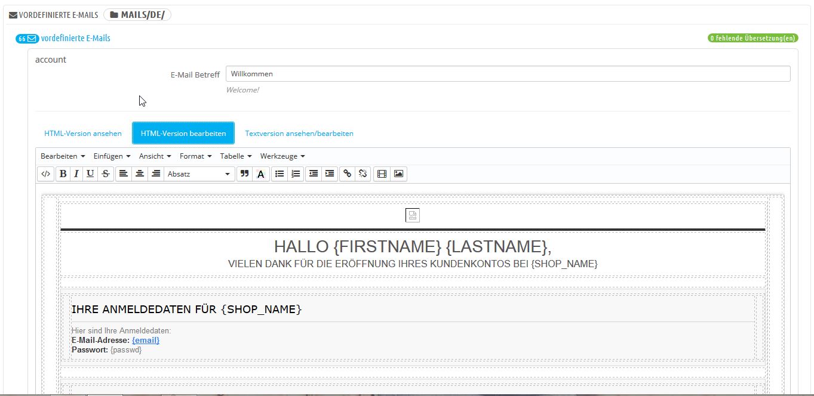
Task: Switch to HTML-Version ansehen tab
Action: tap(83, 134)
